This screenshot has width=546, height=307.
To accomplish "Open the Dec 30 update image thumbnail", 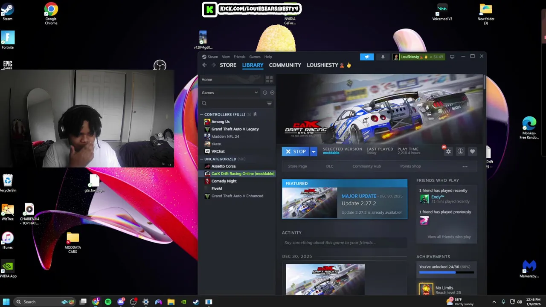I will (325, 279).
